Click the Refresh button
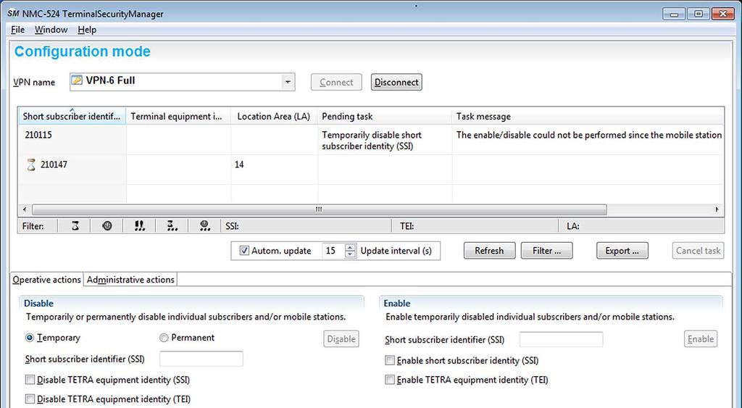 pos(489,251)
